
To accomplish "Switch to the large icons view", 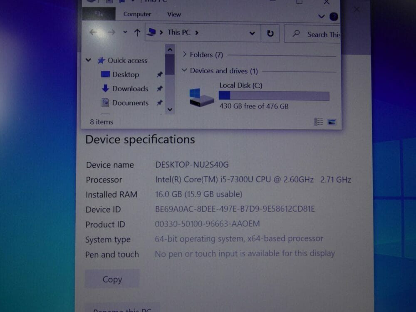I will [x=332, y=122].
